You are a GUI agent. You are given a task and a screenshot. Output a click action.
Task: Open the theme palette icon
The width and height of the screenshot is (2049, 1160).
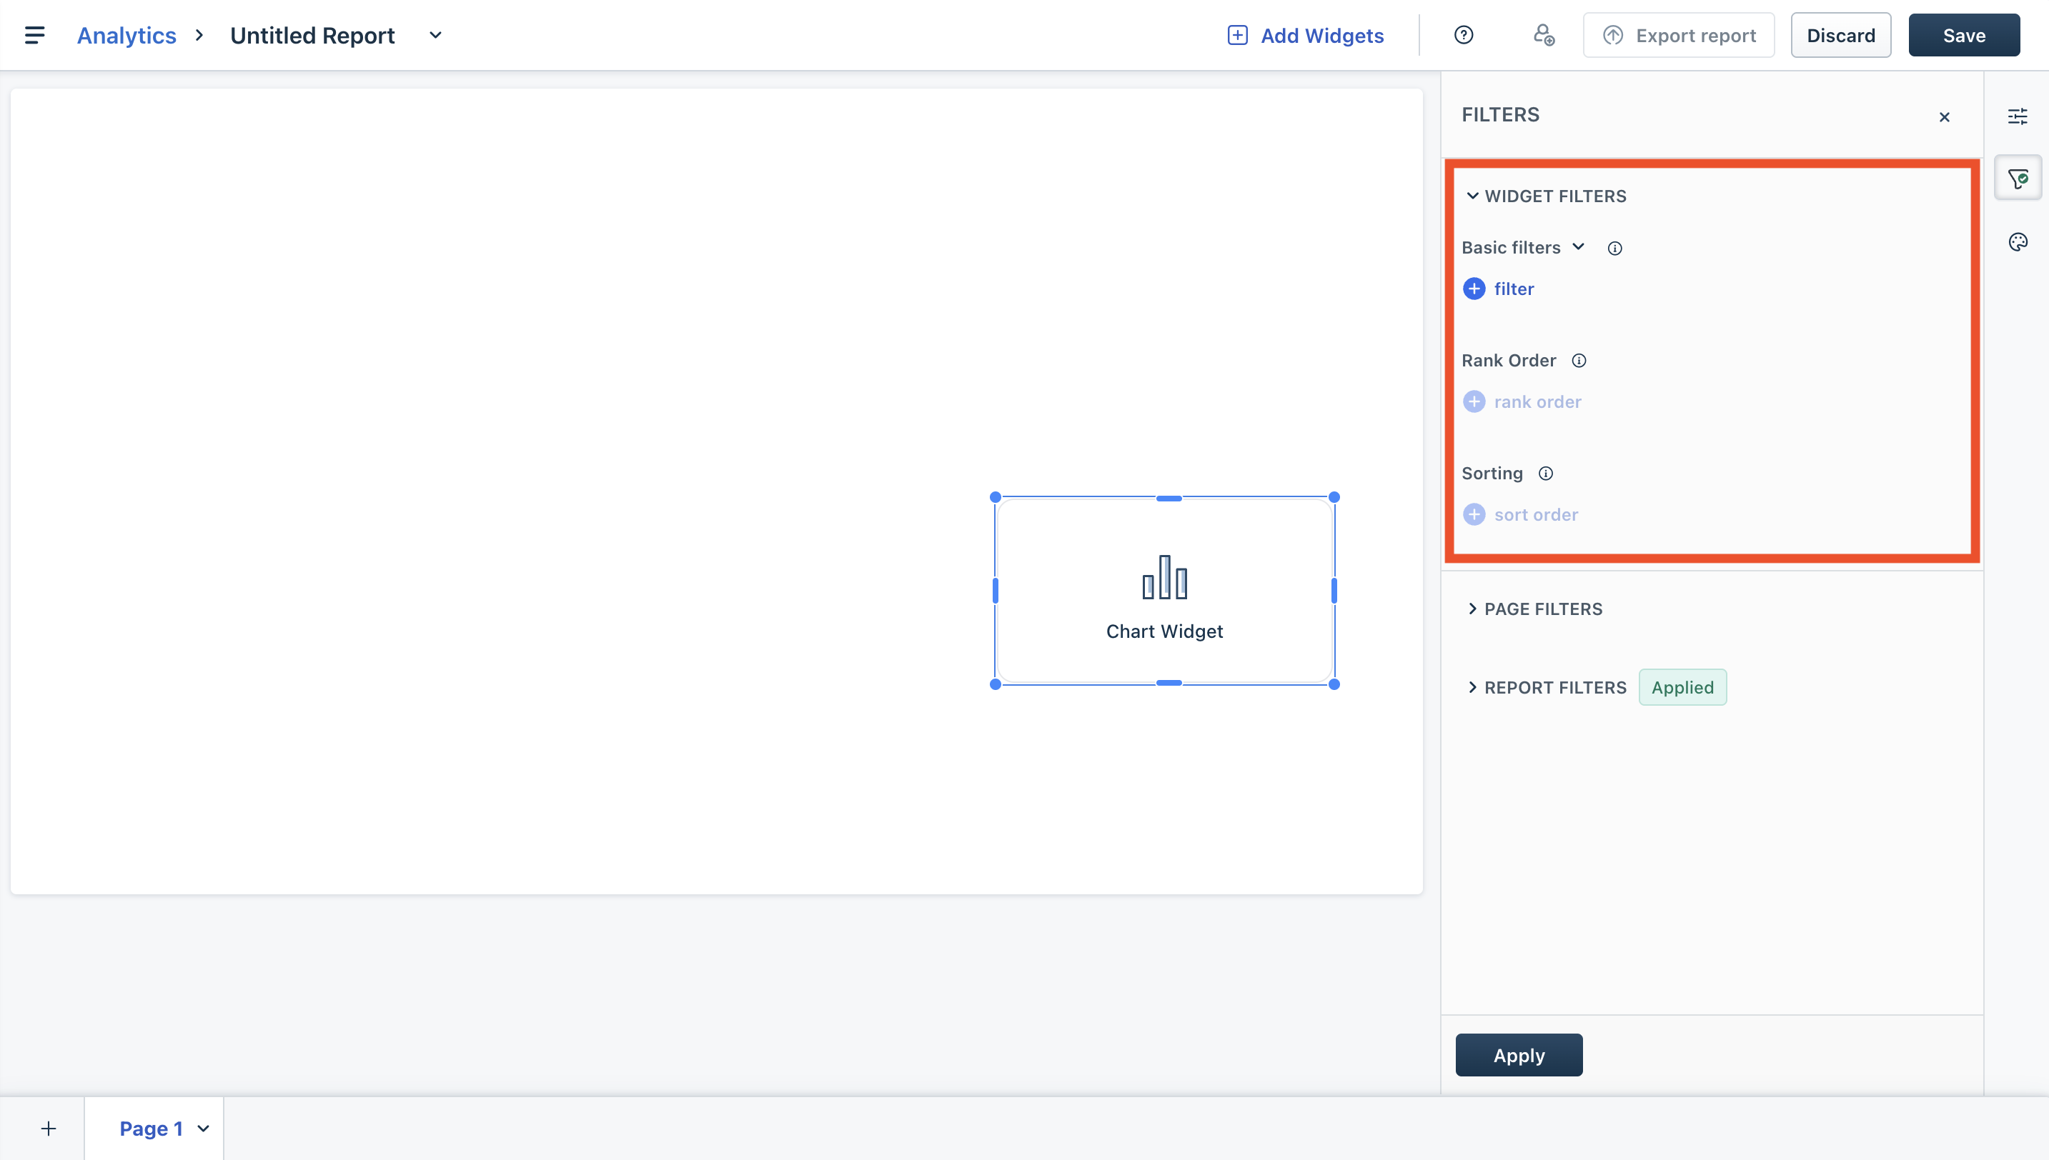tap(2017, 242)
